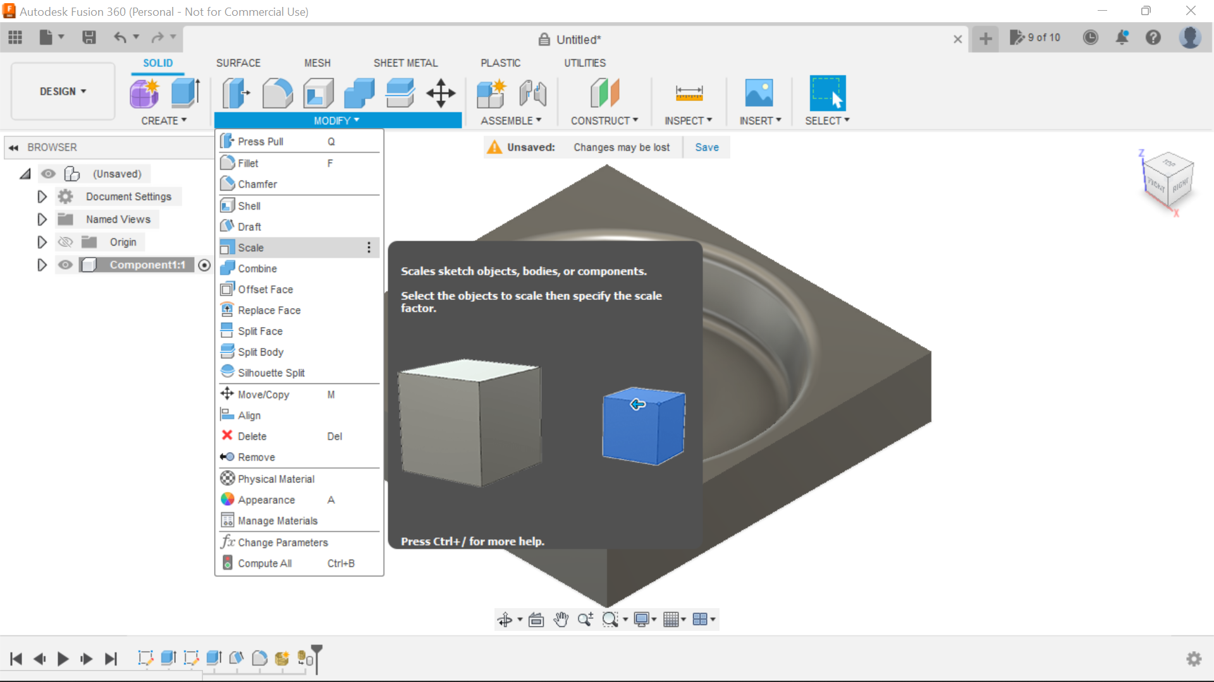
Task: Open the Joint tool in Assemble
Action: point(532,93)
